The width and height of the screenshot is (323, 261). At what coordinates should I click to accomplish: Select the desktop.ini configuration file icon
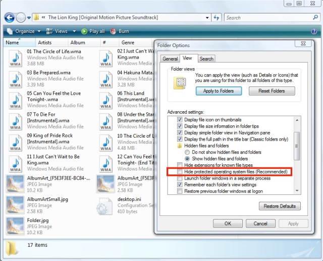[x=105, y=206]
